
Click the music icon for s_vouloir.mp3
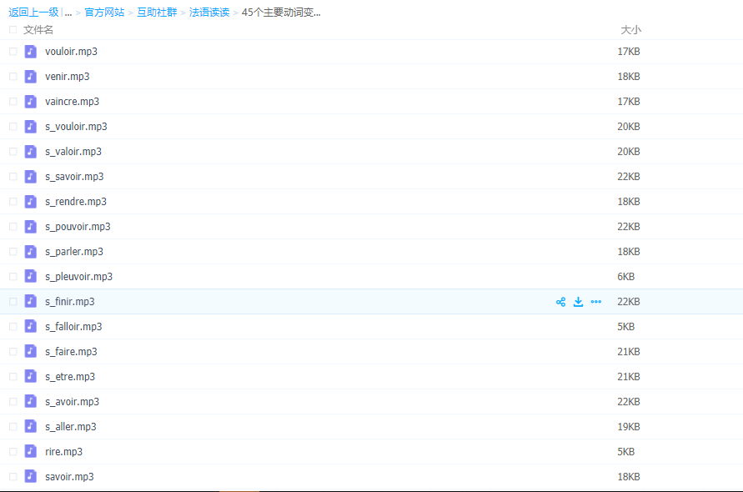30,127
